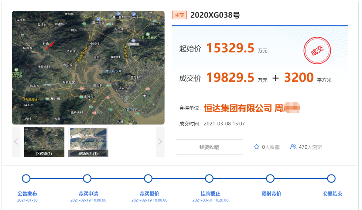
Task: Click the 成交价 label
Action: point(190,78)
